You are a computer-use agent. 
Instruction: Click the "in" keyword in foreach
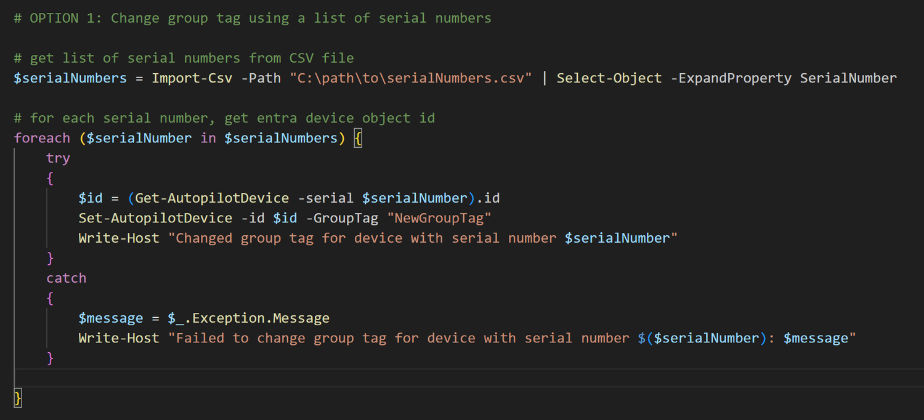click(x=208, y=138)
